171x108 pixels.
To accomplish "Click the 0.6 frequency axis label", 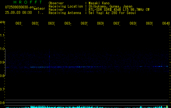I will pyautogui.click(x=2, y=103).
